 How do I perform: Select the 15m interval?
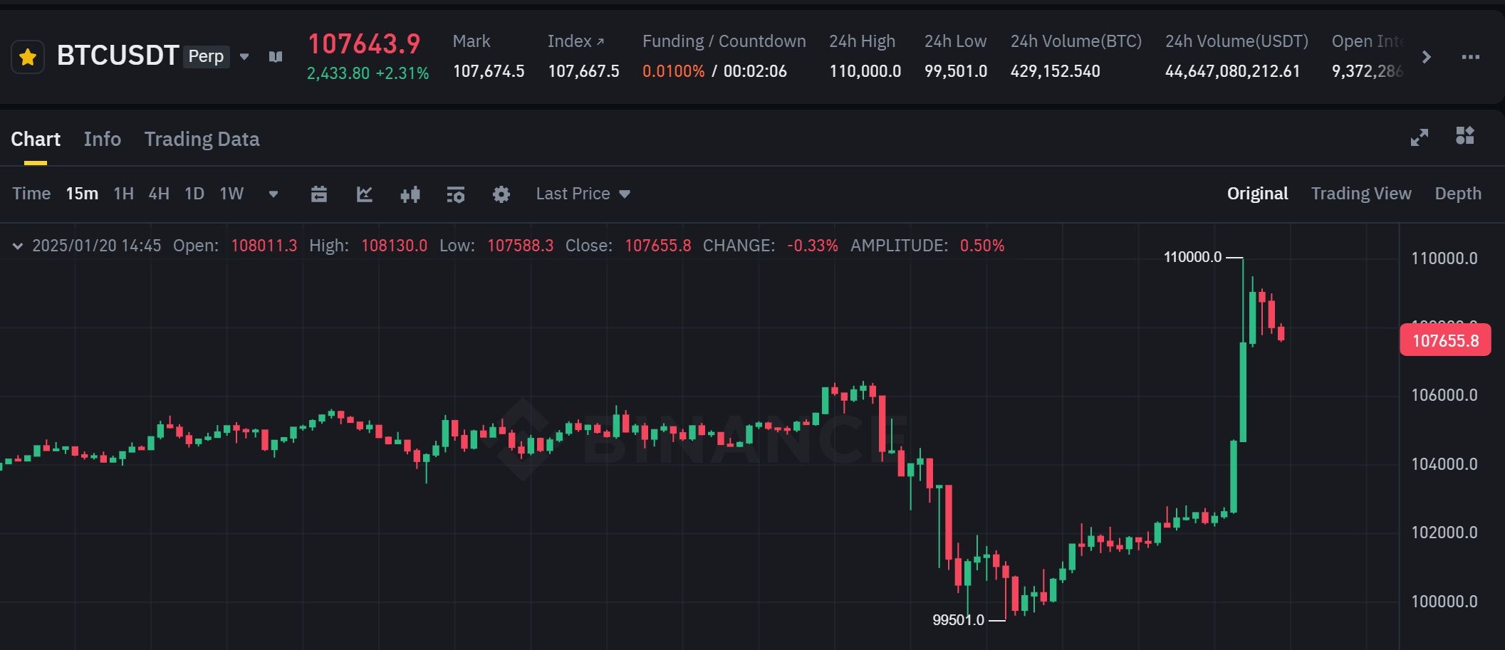pos(82,194)
